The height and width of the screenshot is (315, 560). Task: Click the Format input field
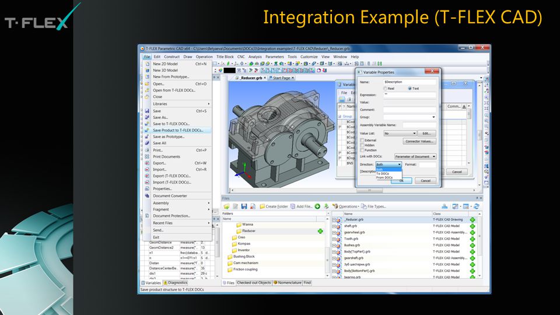(x=428, y=164)
